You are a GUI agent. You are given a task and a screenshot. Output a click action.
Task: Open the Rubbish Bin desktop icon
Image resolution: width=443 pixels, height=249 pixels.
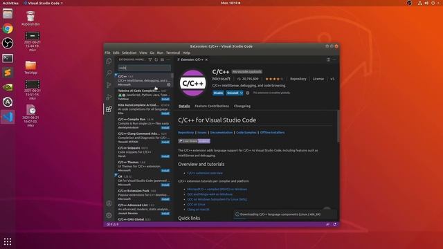pyautogui.click(x=30, y=19)
